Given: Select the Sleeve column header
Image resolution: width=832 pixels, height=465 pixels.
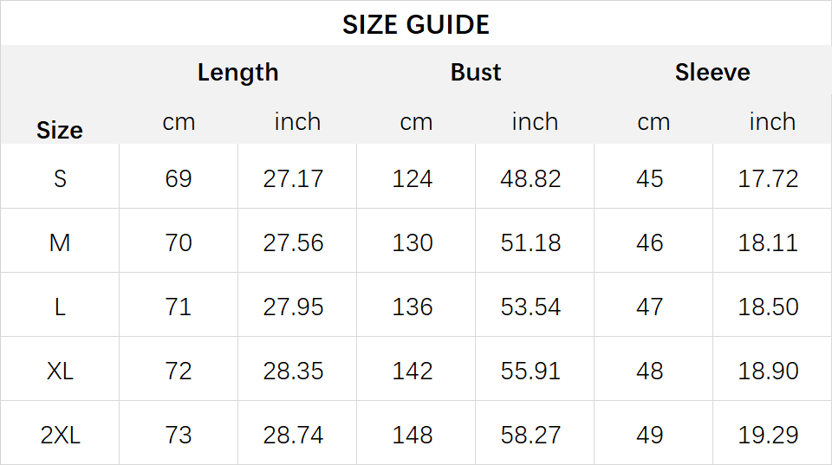Looking at the screenshot, I should tap(712, 72).
